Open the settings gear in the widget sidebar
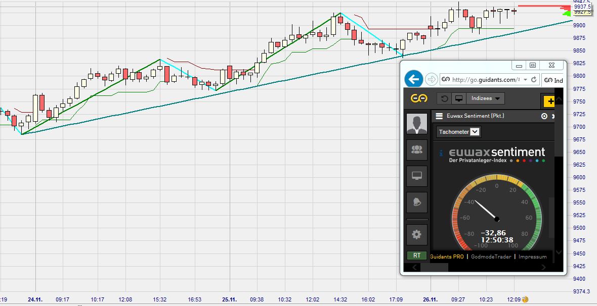The height and width of the screenshot is (306, 597). pos(415,233)
